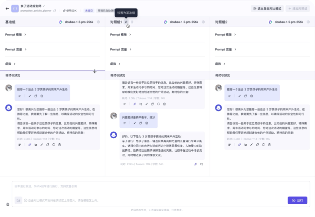This screenshot has width=315, height=217.
Task: Click the list icon on 基准组 user message
Action: pyautogui.click(x=20, y=96)
